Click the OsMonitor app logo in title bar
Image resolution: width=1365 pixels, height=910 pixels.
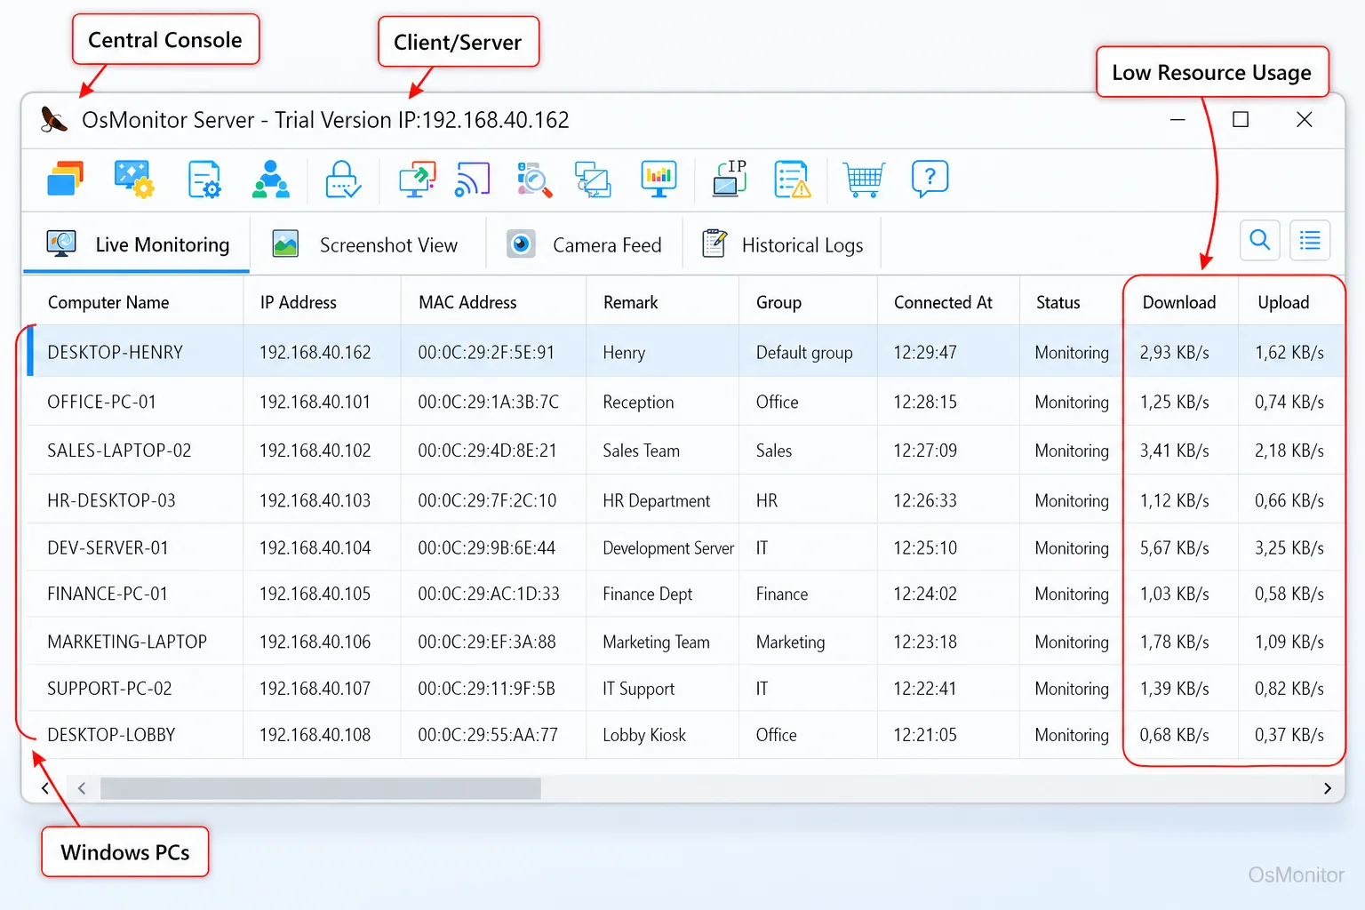pos(54,119)
